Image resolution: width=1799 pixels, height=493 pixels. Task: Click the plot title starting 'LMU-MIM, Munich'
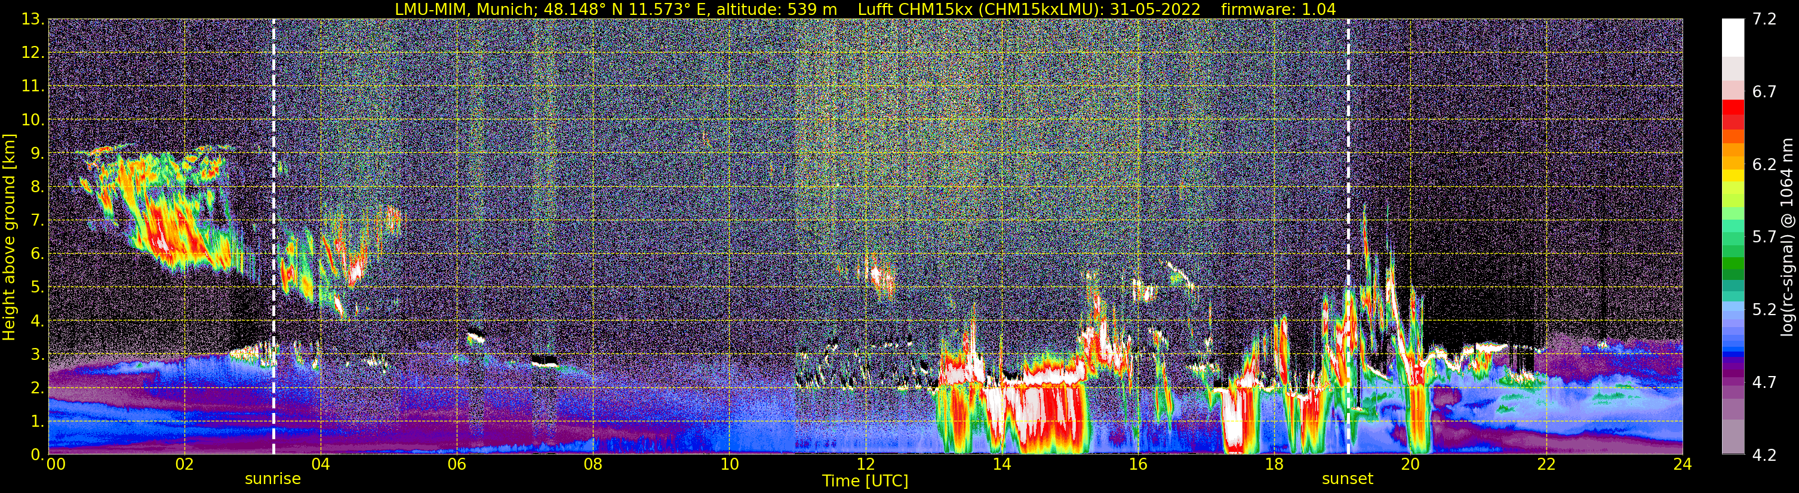(x=865, y=9)
